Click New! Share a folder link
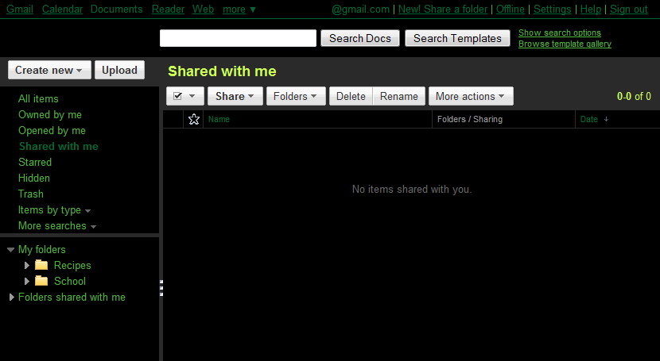 coord(443,10)
